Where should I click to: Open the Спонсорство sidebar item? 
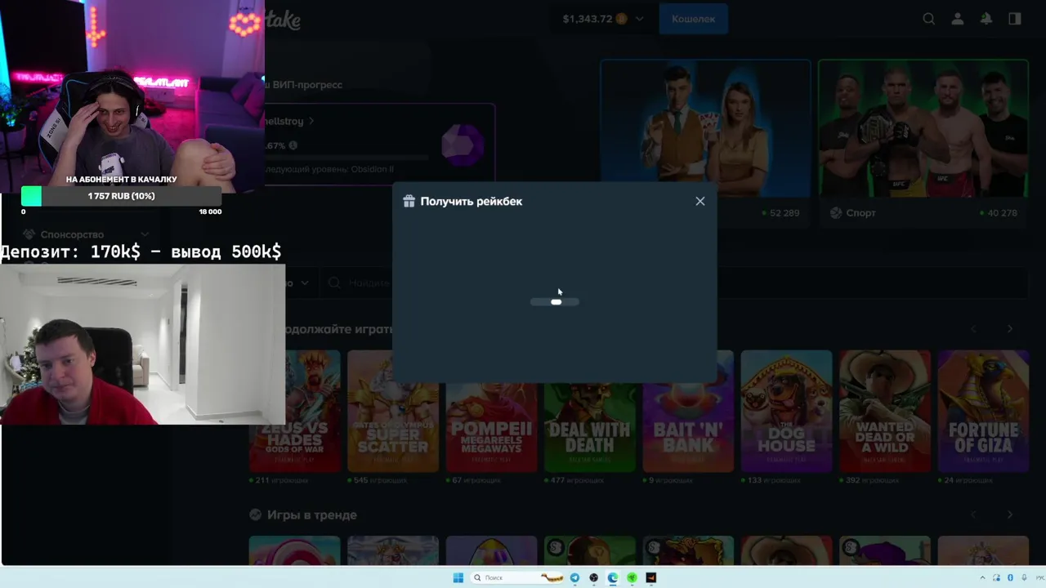(x=87, y=235)
